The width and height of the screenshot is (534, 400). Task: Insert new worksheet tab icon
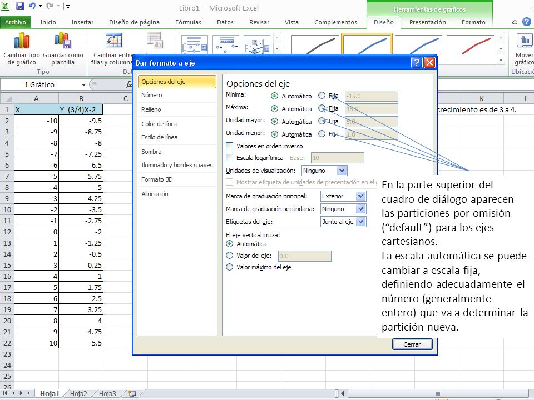coord(131,393)
